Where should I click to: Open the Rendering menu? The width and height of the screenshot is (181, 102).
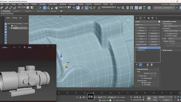point(63,4)
